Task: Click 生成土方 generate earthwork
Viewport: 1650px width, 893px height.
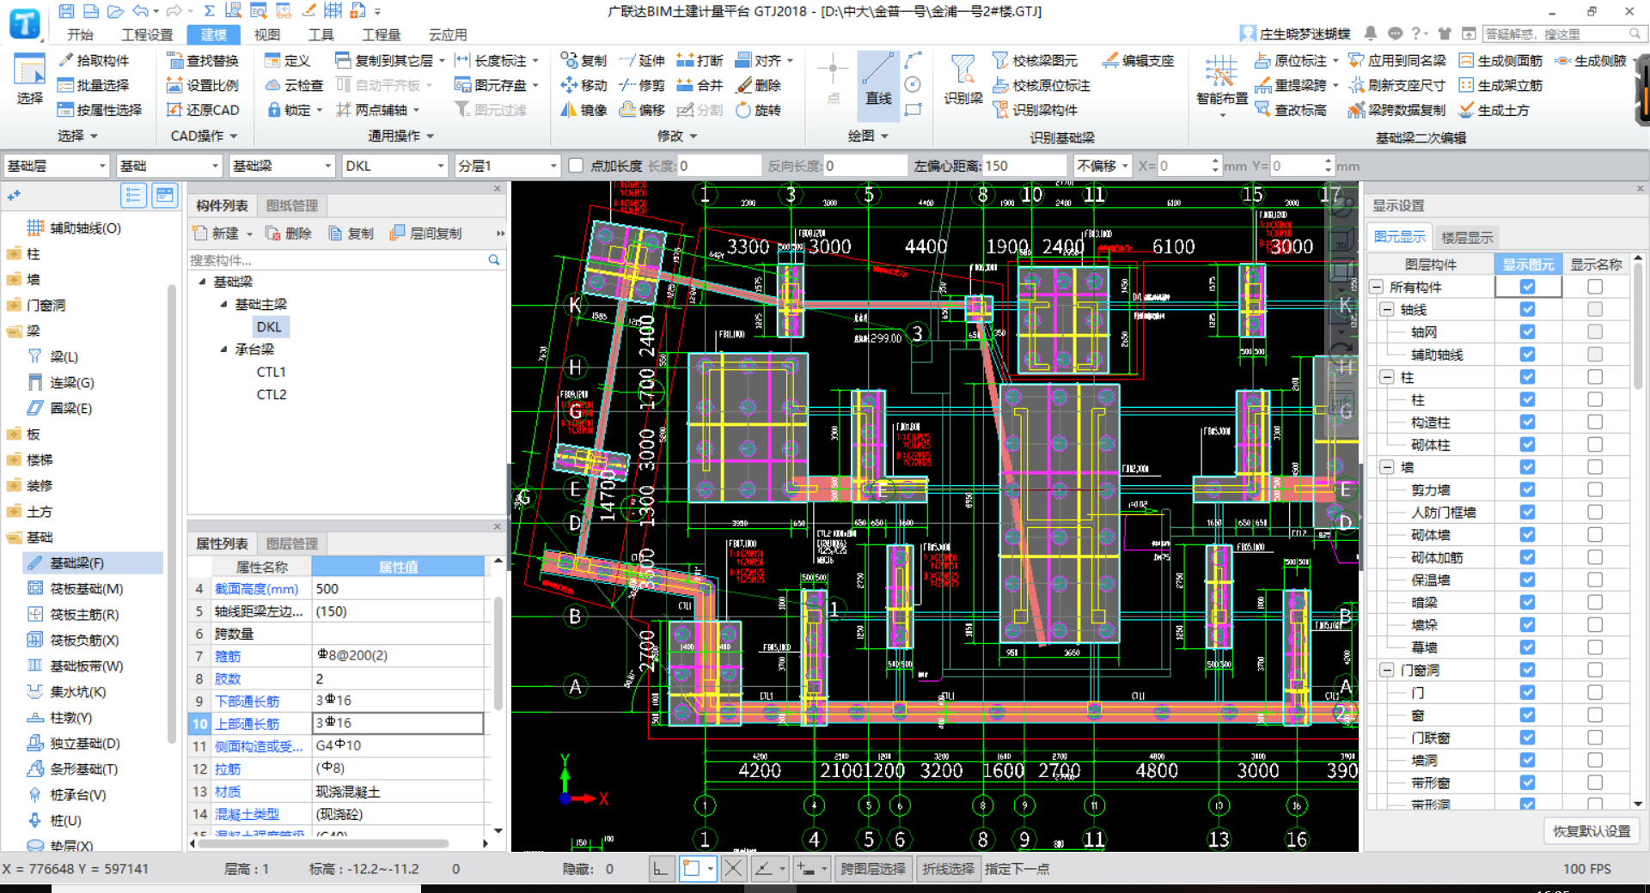Action: [x=1494, y=110]
